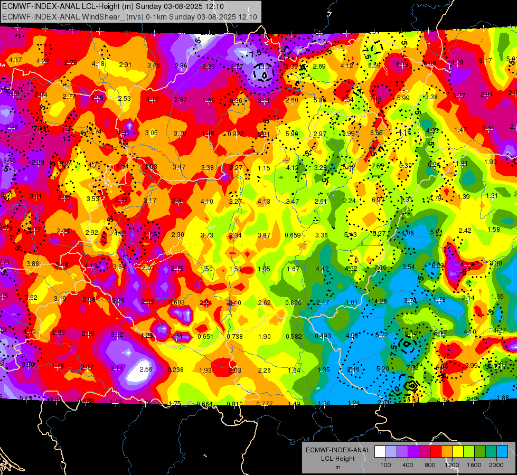517x475 pixels.
Task: Click the red legend color swatch
Action: [436, 452]
